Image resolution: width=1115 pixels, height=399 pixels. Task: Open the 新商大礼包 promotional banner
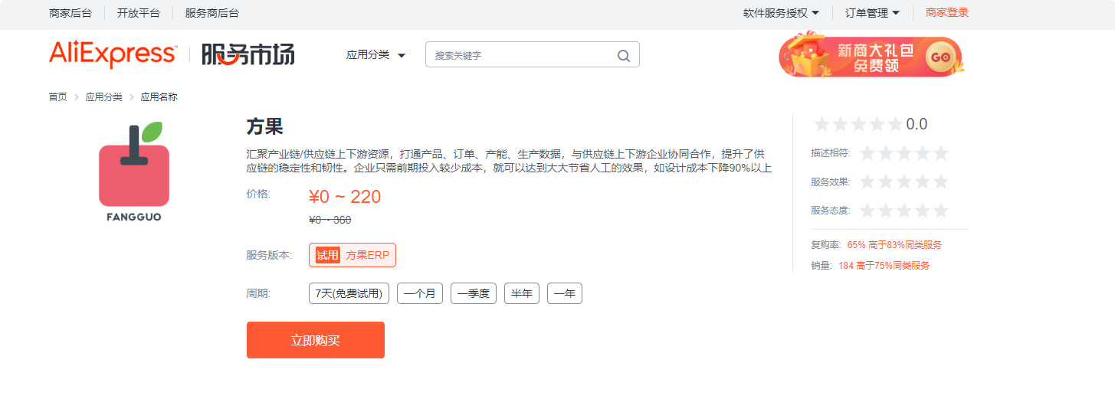coord(871,54)
